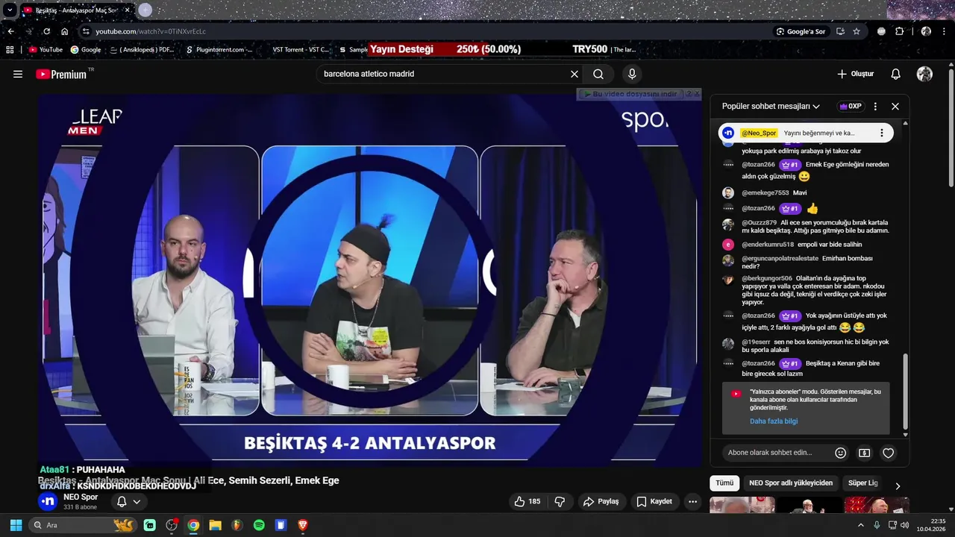955x537 pixels.
Task: Send a heart reaction in chat
Action: [x=888, y=453]
